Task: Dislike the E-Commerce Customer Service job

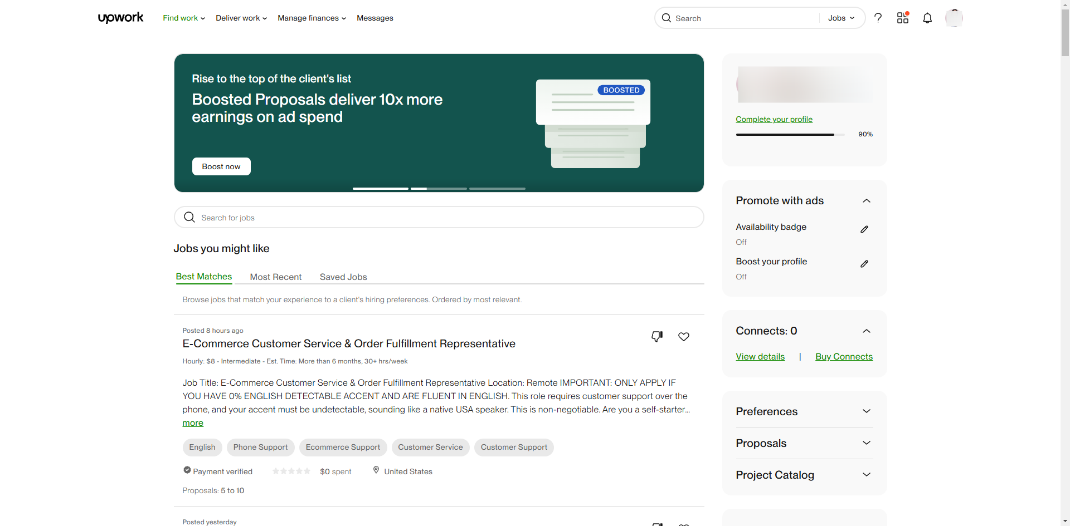Action: [657, 336]
